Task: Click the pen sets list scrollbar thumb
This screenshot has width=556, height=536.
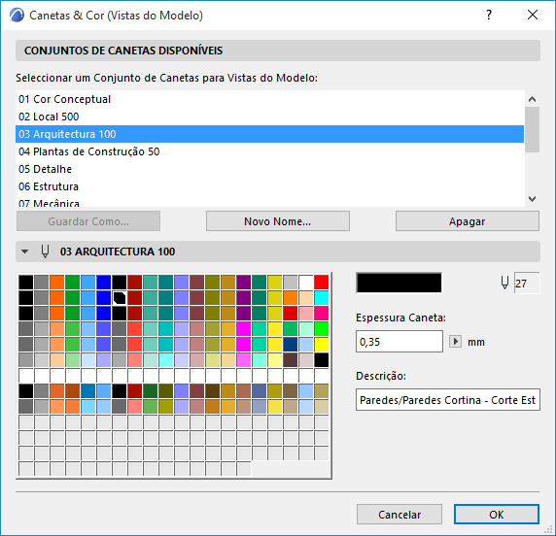Action: pyautogui.click(x=532, y=130)
